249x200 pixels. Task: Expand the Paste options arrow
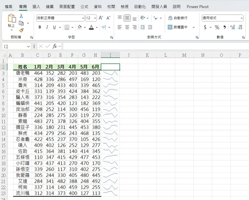(x=11, y=30)
